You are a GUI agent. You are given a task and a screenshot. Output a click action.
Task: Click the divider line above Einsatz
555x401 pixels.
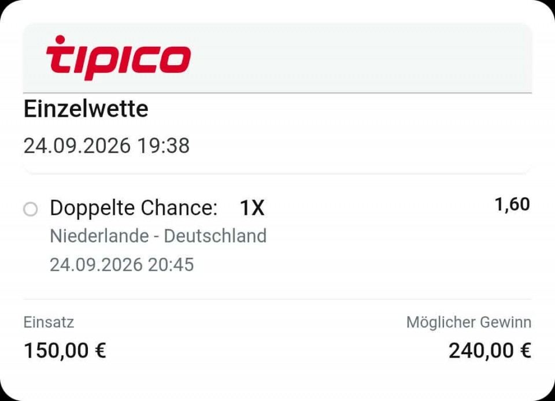point(277,299)
